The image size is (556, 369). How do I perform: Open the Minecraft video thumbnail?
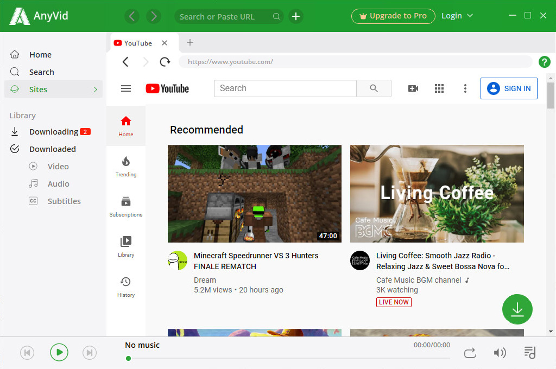point(255,194)
